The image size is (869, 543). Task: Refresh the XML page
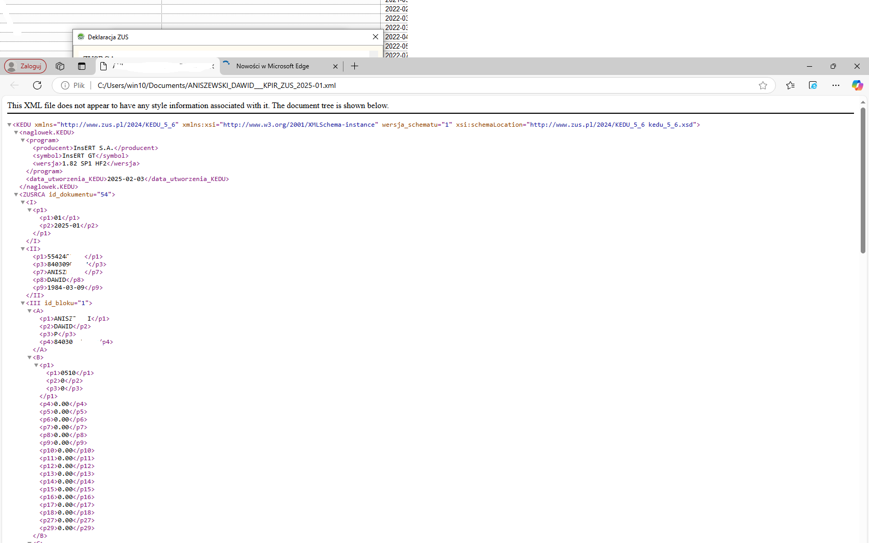[37, 85]
